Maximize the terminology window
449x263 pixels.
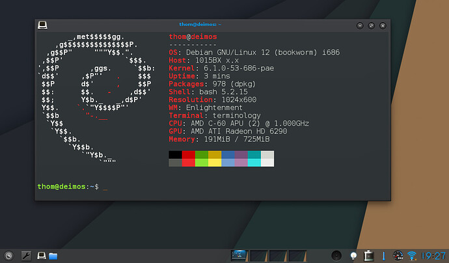pos(372,26)
